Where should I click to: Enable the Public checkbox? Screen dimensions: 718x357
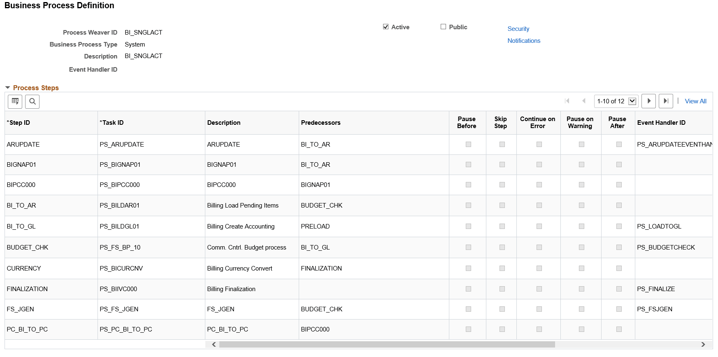tap(443, 27)
